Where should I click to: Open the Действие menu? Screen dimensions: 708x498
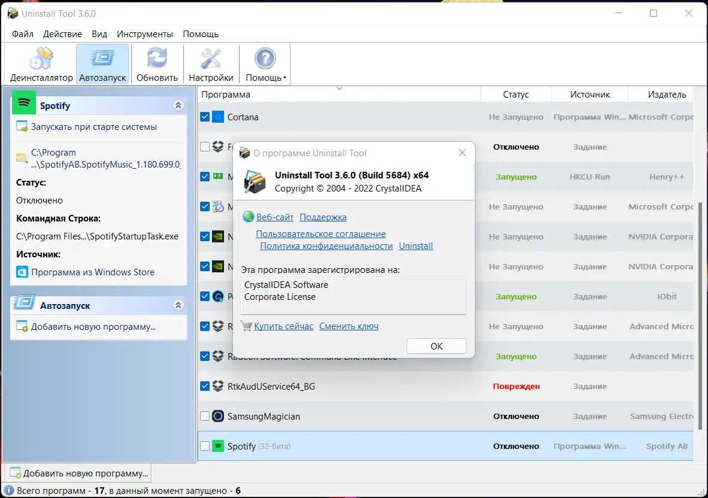pos(62,34)
